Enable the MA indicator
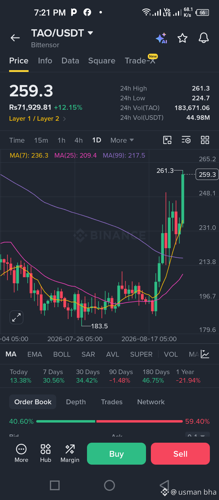Viewport: 219px width, 500px height. click(x=11, y=354)
